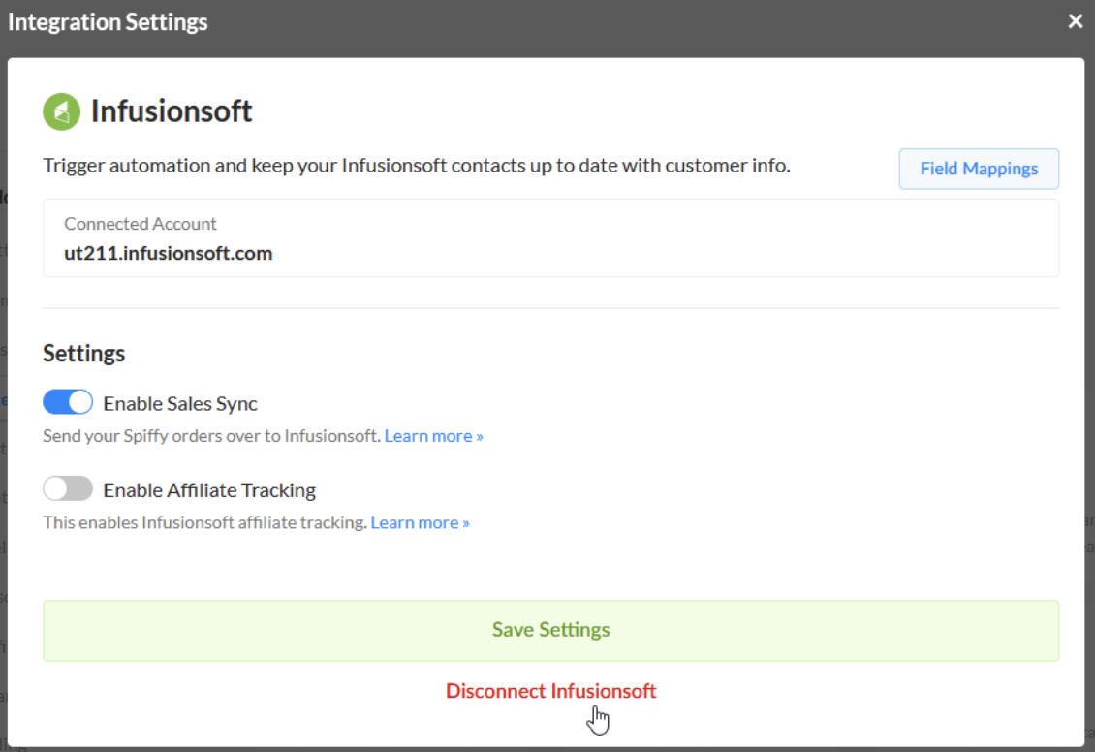Click the Enable Affiliate Tracking label
1095x752 pixels.
209,490
